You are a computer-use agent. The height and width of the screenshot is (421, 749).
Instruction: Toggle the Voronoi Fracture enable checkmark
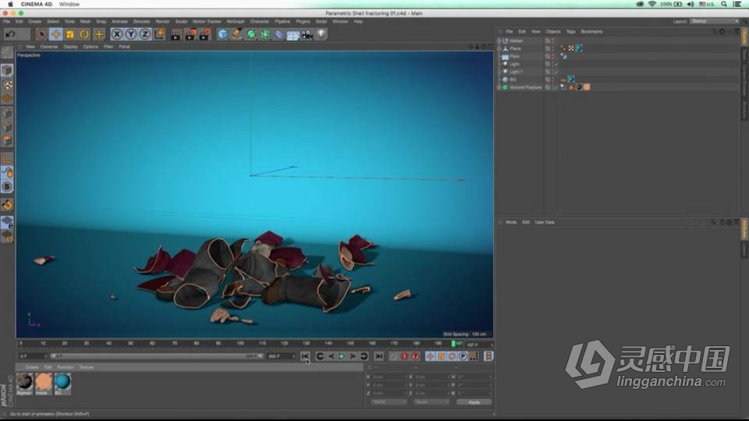[x=555, y=87]
